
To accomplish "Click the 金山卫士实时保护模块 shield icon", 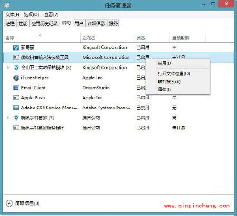I will click(16, 68).
